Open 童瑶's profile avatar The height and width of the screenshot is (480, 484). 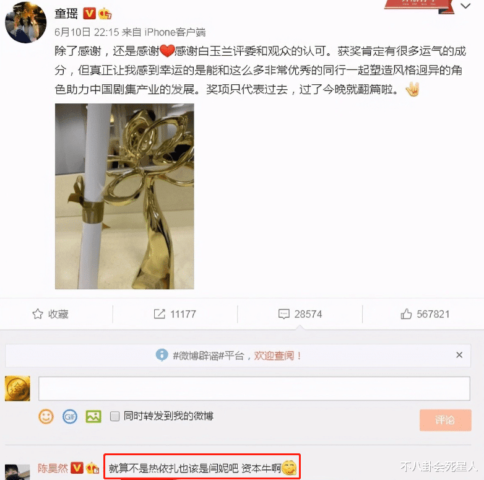click(x=25, y=22)
